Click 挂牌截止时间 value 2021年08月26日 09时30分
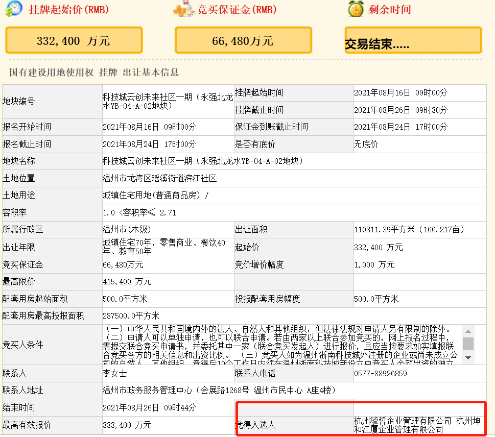Image resolution: width=495 pixels, height=437 pixels. pyautogui.click(x=400, y=110)
